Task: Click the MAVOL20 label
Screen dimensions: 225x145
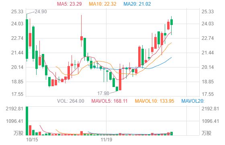Action: pos(193,101)
